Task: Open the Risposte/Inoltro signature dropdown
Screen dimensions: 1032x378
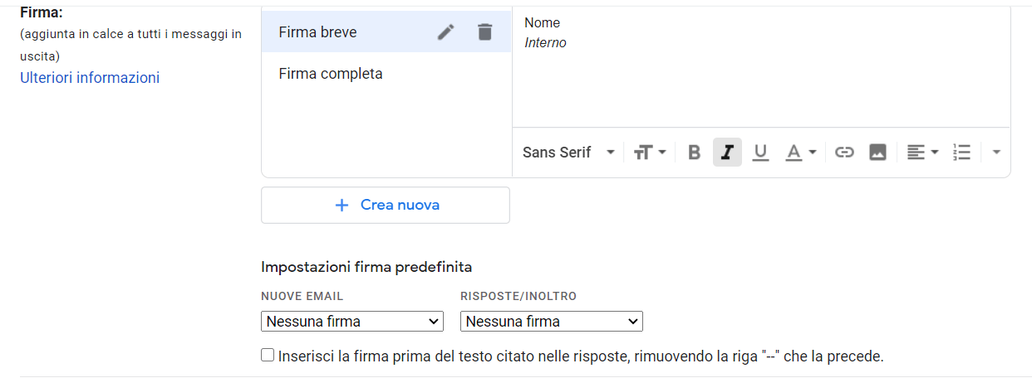Action: click(x=552, y=322)
